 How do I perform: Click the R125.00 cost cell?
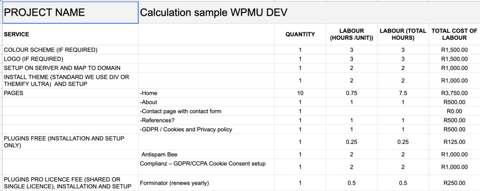click(x=454, y=142)
